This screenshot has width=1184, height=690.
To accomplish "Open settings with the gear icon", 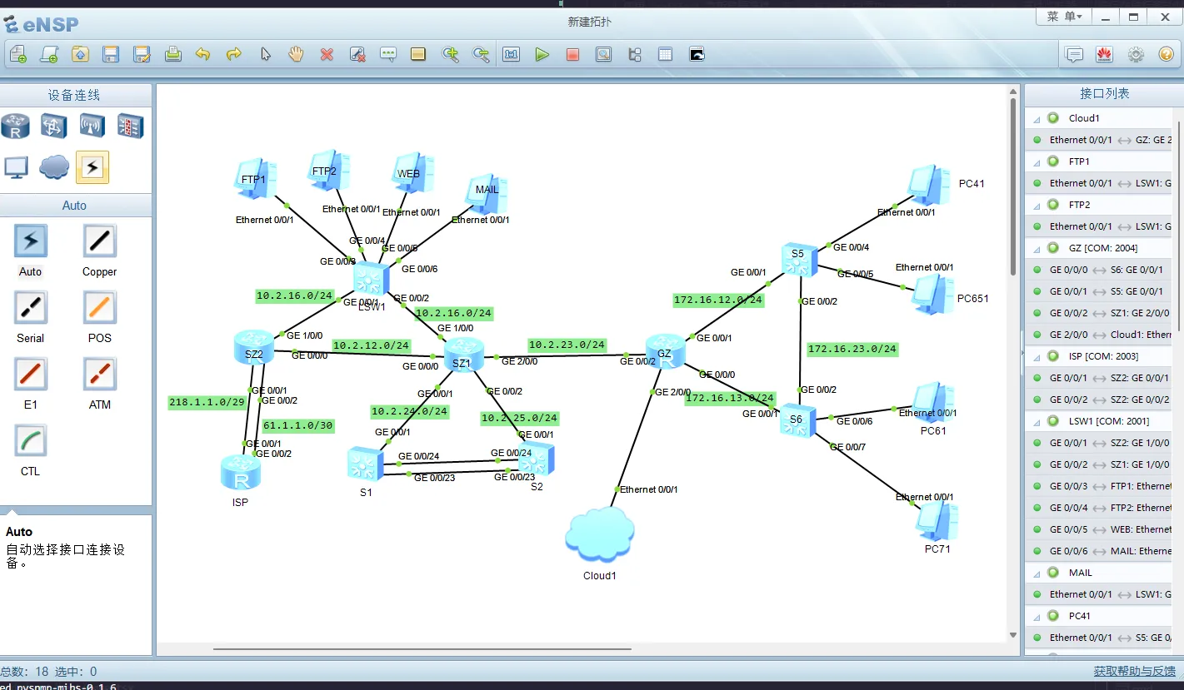I will [x=1136, y=55].
